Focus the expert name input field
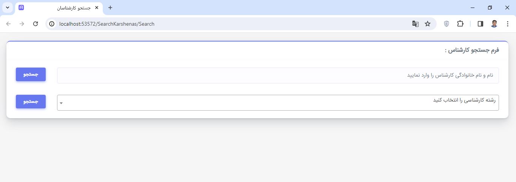The image size is (516, 182). coord(278,76)
